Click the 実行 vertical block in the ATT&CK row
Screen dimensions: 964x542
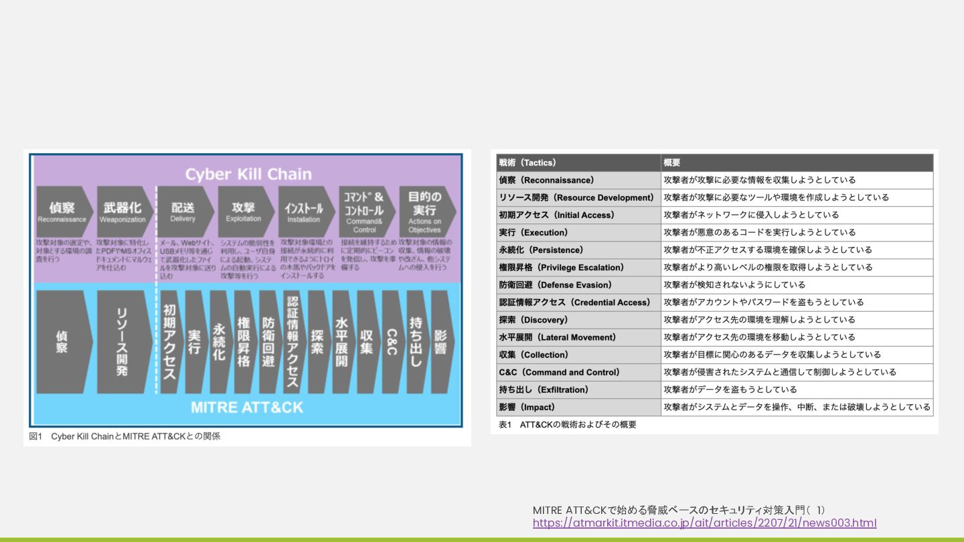(x=195, y=342)
